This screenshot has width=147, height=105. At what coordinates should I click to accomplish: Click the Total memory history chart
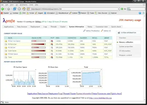86,78
